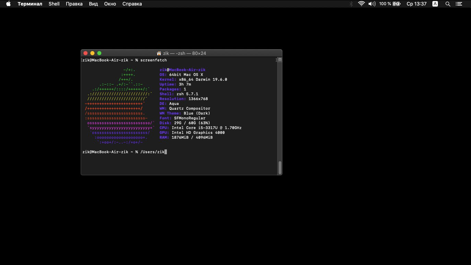Click the typed path /Users/zik at the prompt

[152, 152]
